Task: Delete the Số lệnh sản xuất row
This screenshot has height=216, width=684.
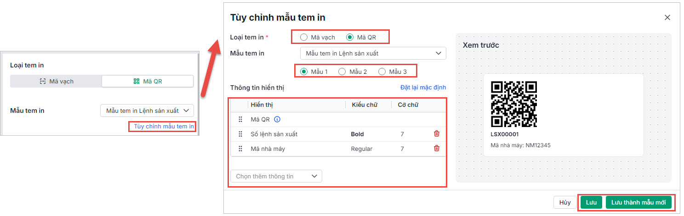Action: (437, 134)
